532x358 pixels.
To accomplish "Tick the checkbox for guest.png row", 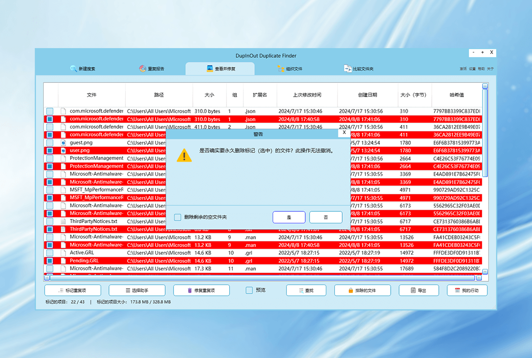I will [x=50, y=143].
